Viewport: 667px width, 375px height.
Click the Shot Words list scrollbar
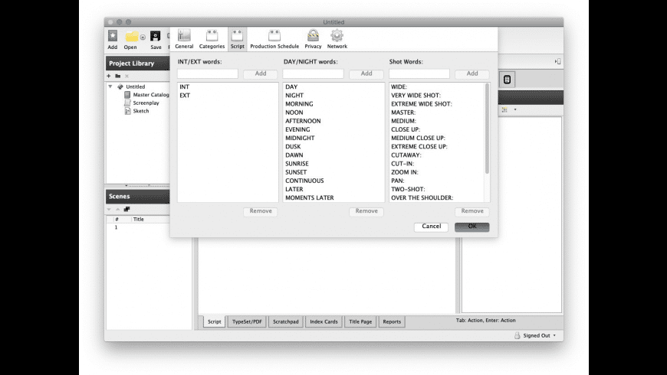[487, 129]
